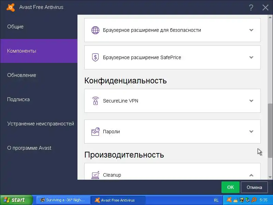Open the Windows start menu
This screenshot has width=273, height=205.
[x=16, y=200]
